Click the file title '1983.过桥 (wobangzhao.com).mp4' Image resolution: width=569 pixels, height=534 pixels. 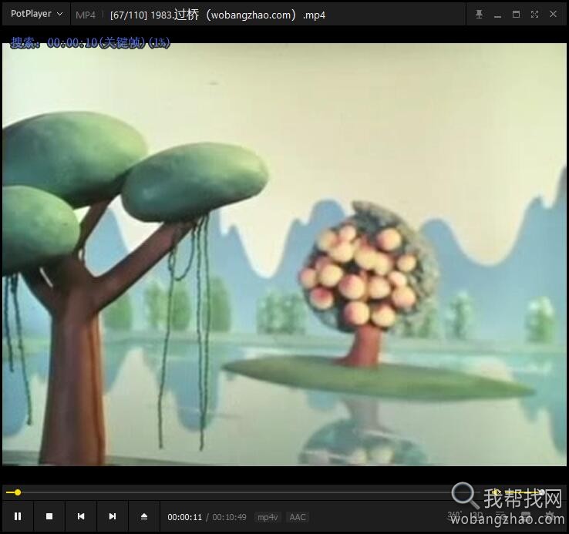(x=237, y=15)
